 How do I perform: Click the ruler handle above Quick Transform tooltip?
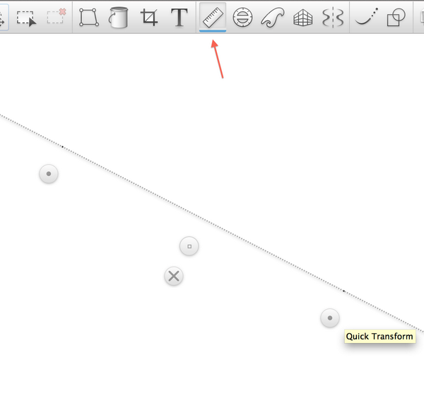pyautogui.click(x=330, y=318)
